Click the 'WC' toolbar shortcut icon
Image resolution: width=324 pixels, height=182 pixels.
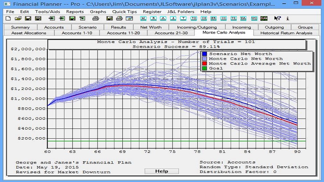point(254,19)
